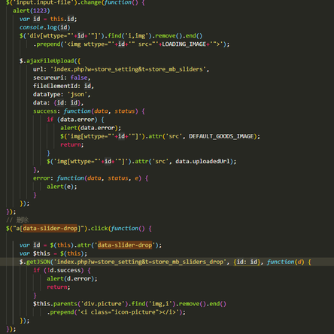Screen dimensions: 334x334
Task: Click the {id: id} argument of getJSON
Action: [247, 262]
